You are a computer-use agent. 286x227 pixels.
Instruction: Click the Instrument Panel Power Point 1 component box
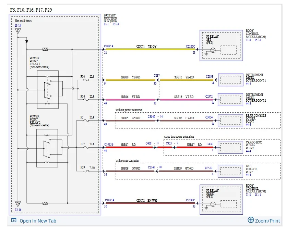[230, 80]
